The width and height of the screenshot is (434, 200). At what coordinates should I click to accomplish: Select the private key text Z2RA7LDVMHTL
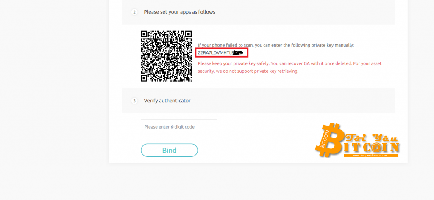(215, 52)
